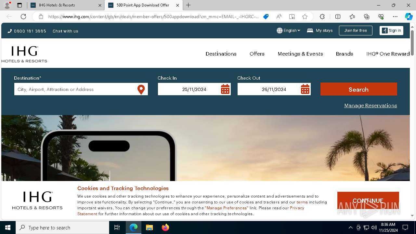Open the notification center icon
This screenshot has width=416, height=234.
(x=405, y=227)
